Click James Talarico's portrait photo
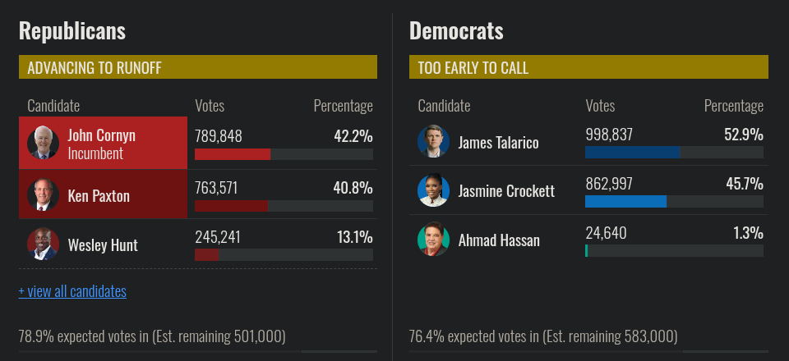 [433, 142]
